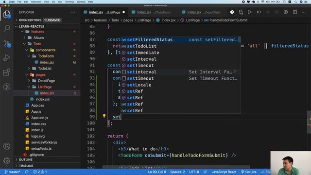Open the Selection menu
Image resolution: width=311 pixels, height=175 pixels.
coord(36,2)
